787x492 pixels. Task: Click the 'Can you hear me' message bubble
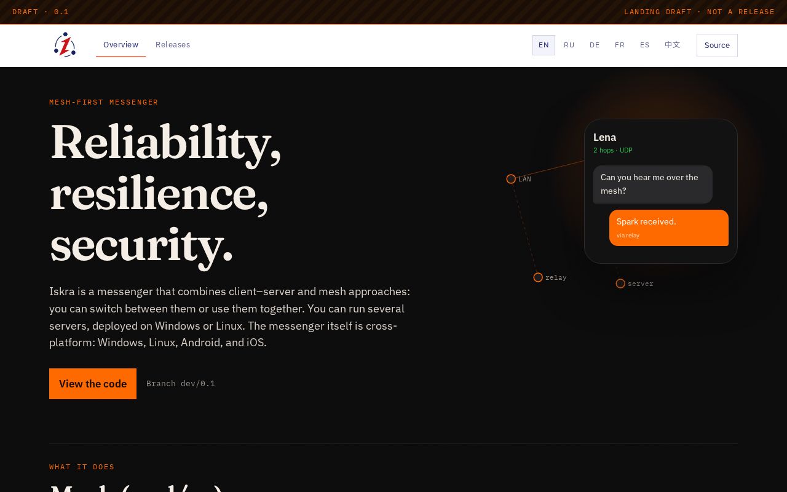tap(653, 184)
